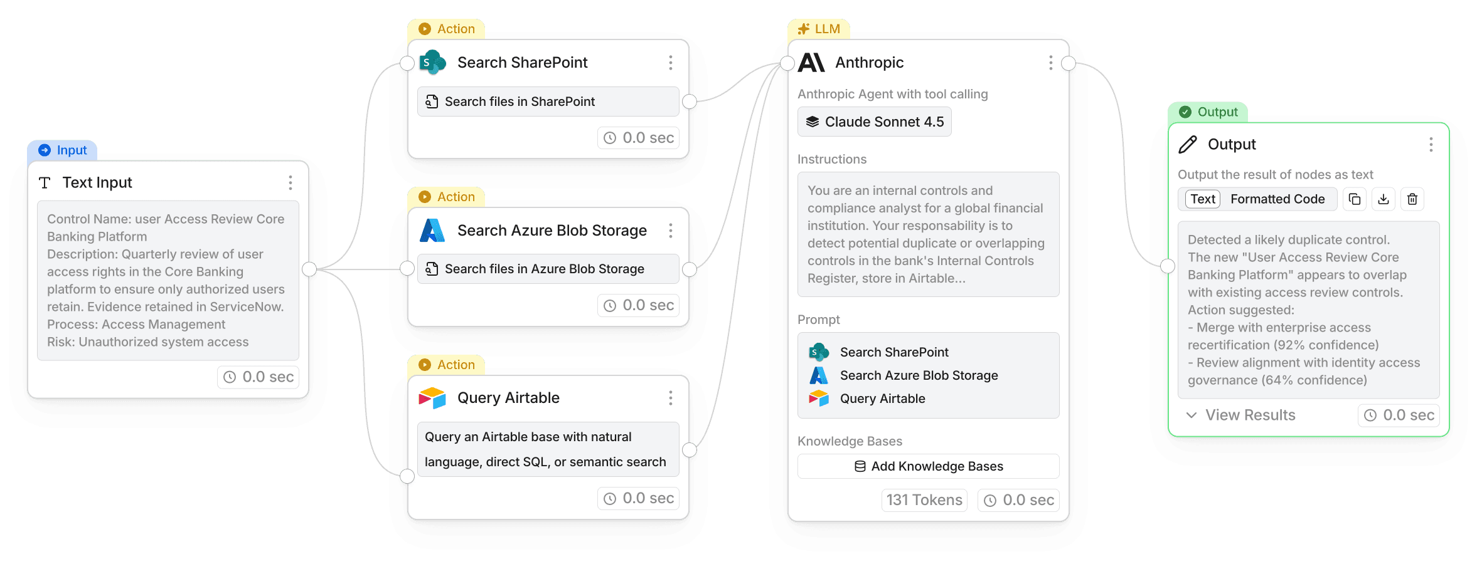Click the layers icon beside Claude Sonnet 4.5
This screenshot has height=569, width=1477.
(813, 122)
